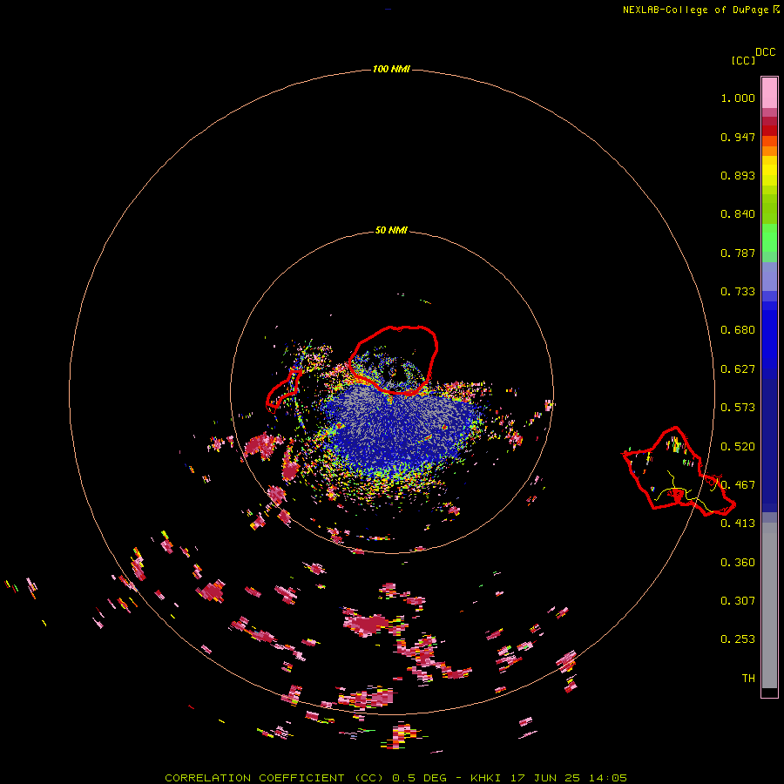Select the 0.467 legend value
Screen dimensions: 784x784
(738, 485)
